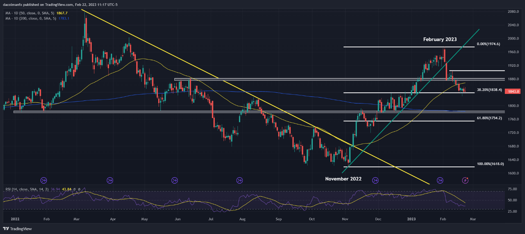Image resolution: width=525 pixels, height=234 pixels.
Task: Click the event marker icon near June 2022
Action: (174, 180)
